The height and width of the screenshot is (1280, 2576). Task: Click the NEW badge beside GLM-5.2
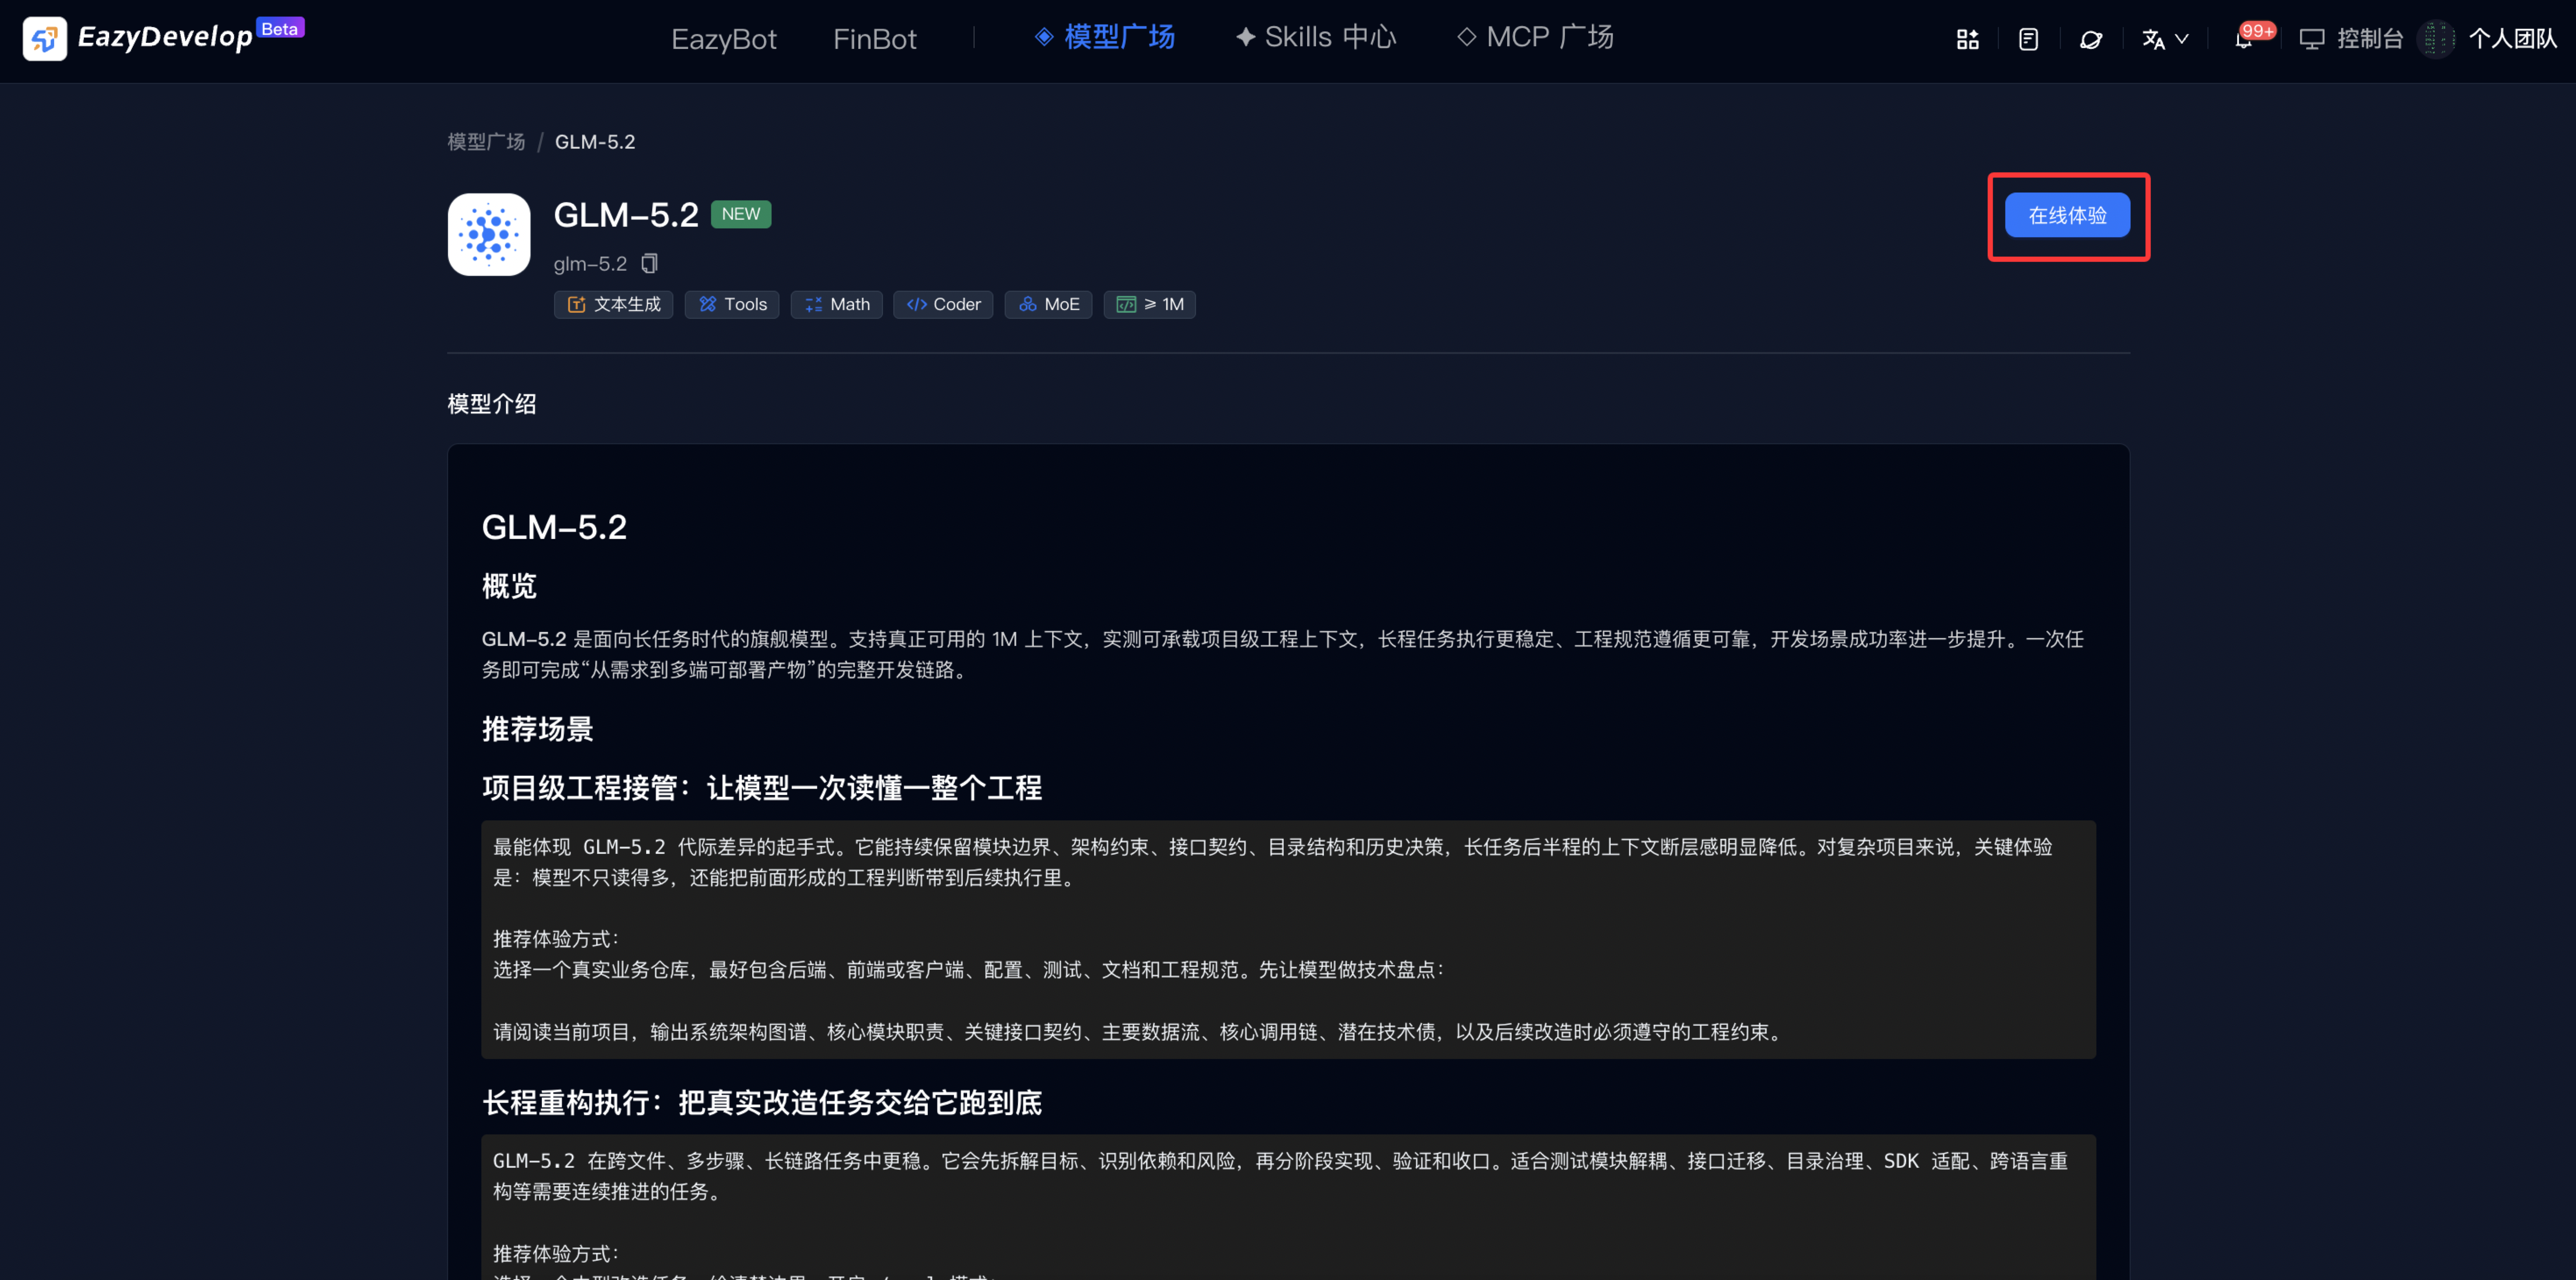[x=740, y=214]
